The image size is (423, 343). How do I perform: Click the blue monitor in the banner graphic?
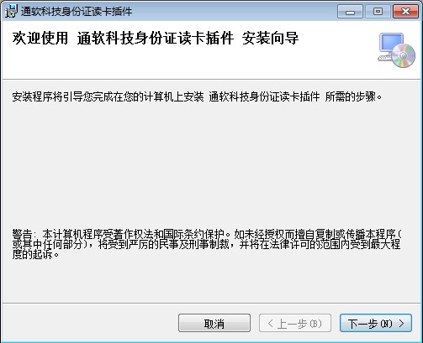pos(391,44)
